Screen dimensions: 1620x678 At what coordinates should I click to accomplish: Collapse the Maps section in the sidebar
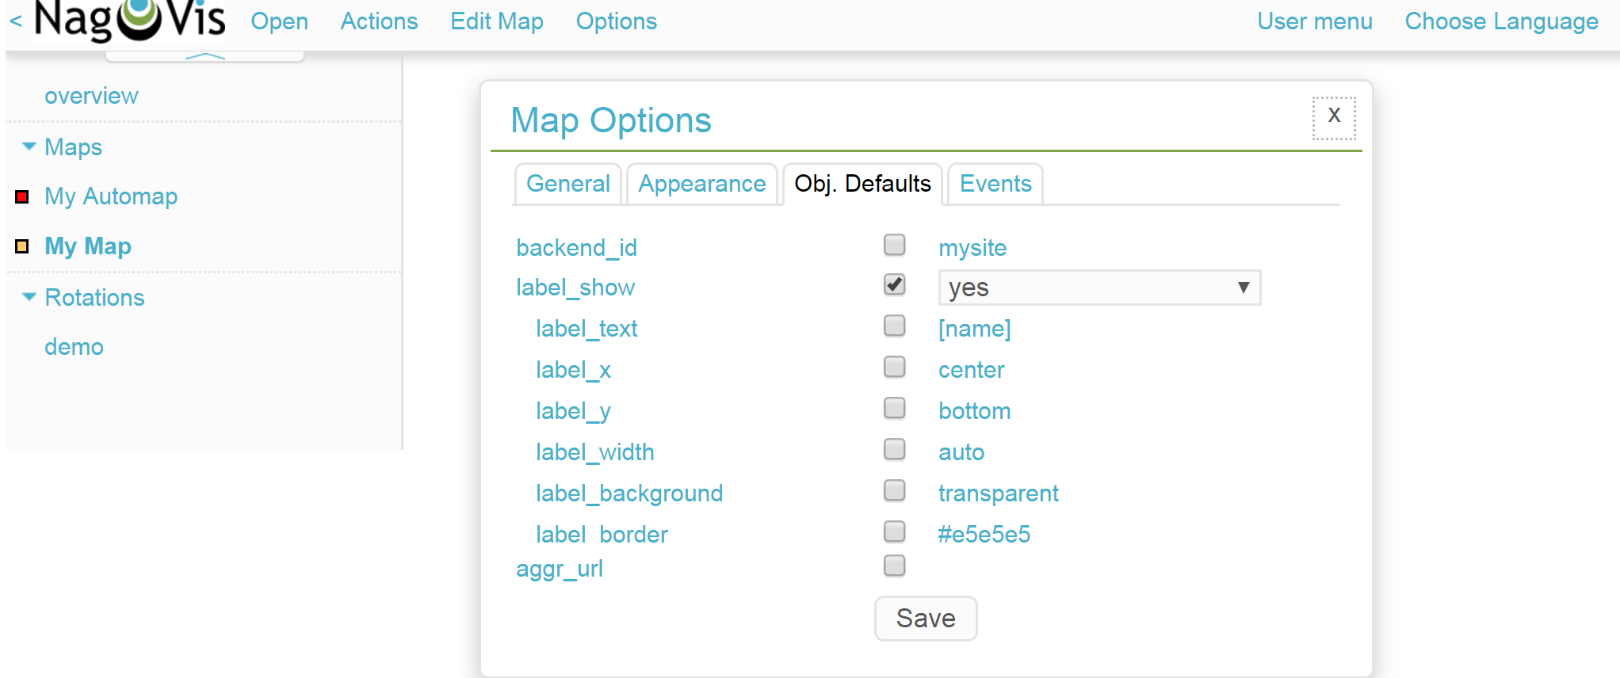[29, 146]
